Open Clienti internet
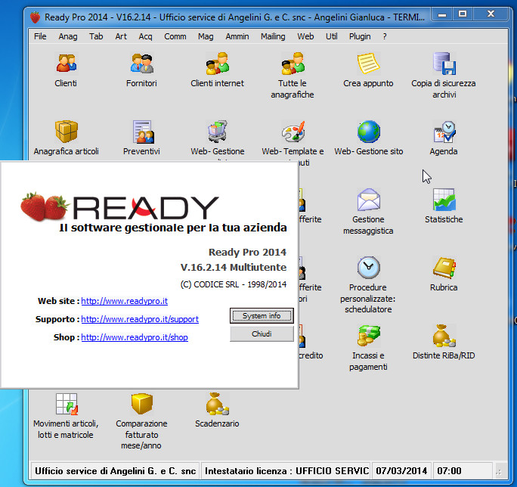Viewport: 517px width, 487px height. pyautogui.click(x=217, y=64)
